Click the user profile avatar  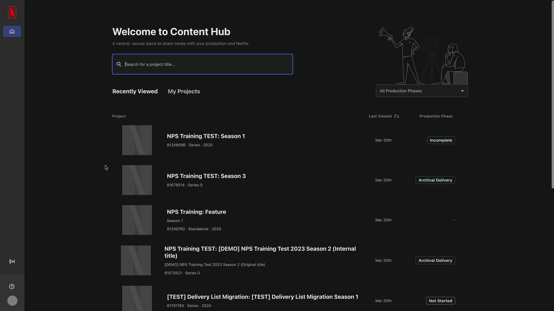pyautogui.click(x=12, y=301)
